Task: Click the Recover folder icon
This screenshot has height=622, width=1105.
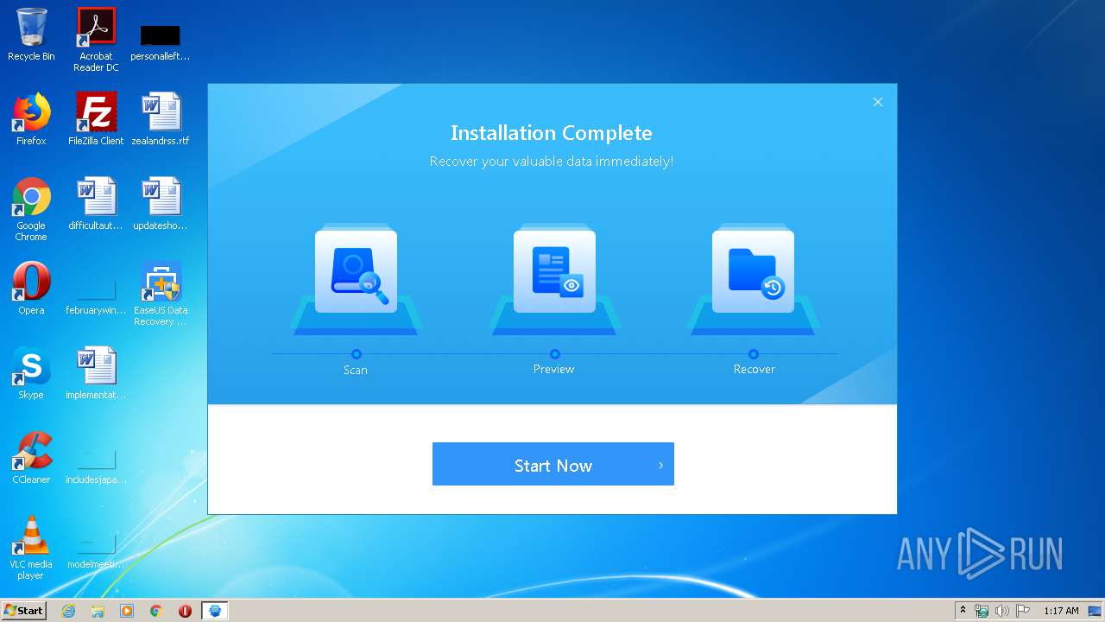Action: click(x=753, y=272)
